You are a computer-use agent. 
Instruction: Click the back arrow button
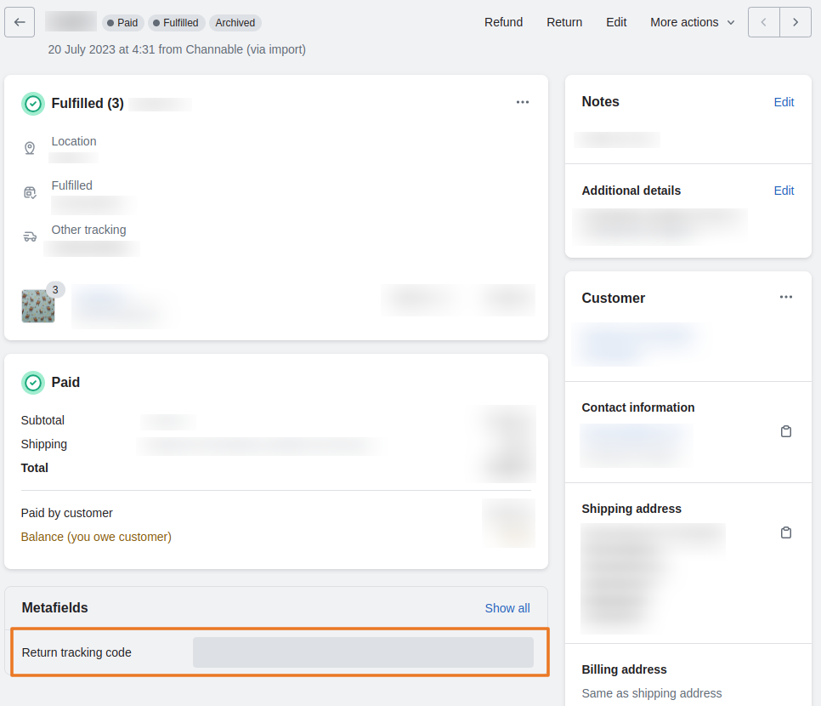coord(20,22)
